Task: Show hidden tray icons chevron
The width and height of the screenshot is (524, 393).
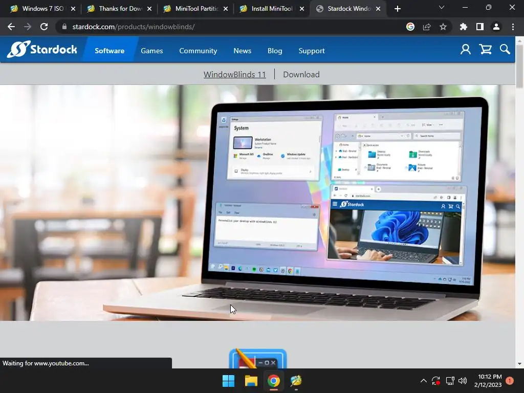Action: 423,381
